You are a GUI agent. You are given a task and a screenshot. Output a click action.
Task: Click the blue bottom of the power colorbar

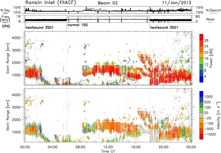point(201,79)
